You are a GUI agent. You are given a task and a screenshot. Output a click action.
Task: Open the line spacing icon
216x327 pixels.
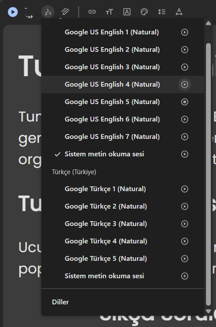[x=162, y=12]
